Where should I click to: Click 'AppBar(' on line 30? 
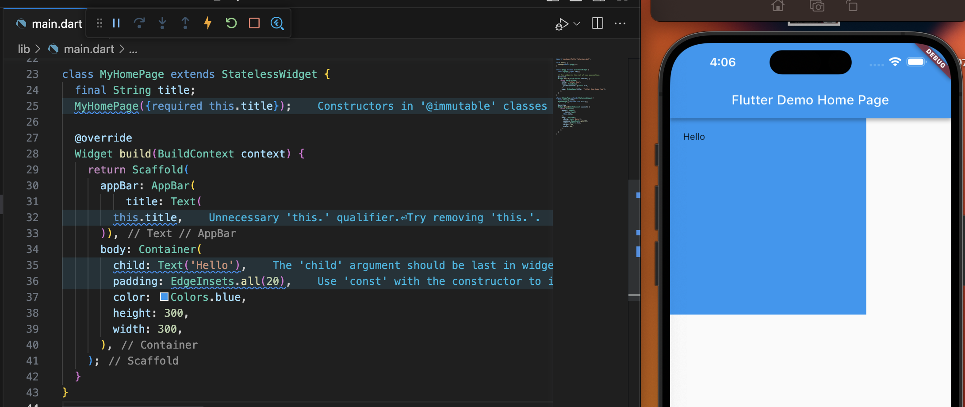click(173, 186)
